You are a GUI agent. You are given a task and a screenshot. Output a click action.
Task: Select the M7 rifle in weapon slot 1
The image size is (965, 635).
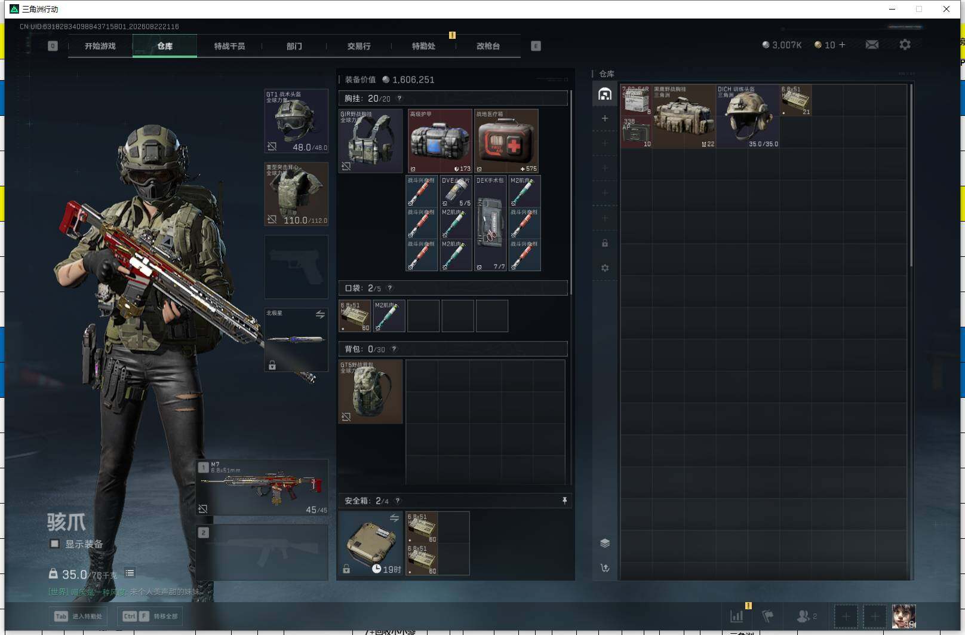pyautogui.click(x=262, y=487)
